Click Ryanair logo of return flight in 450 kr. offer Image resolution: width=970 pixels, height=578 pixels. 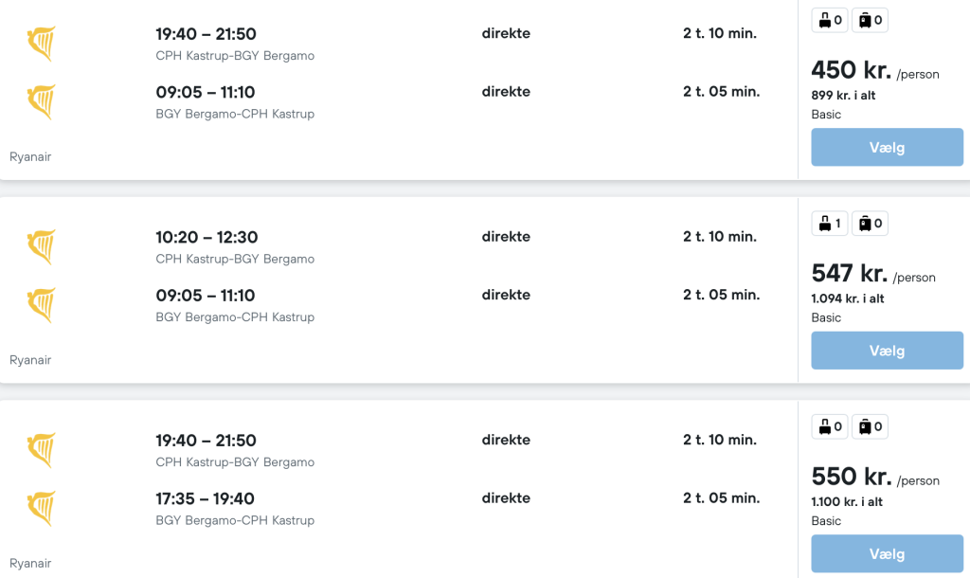[x=42, y=101]
